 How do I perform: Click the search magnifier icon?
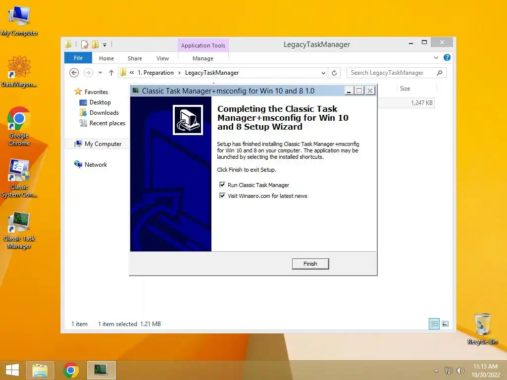point(440,73)
